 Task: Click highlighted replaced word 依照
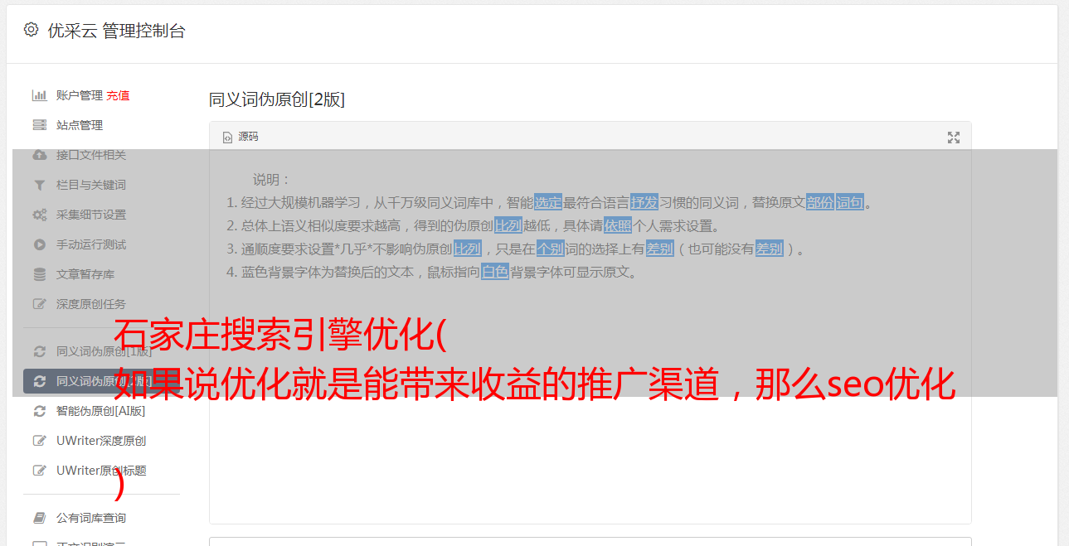(x=618, y=225)
